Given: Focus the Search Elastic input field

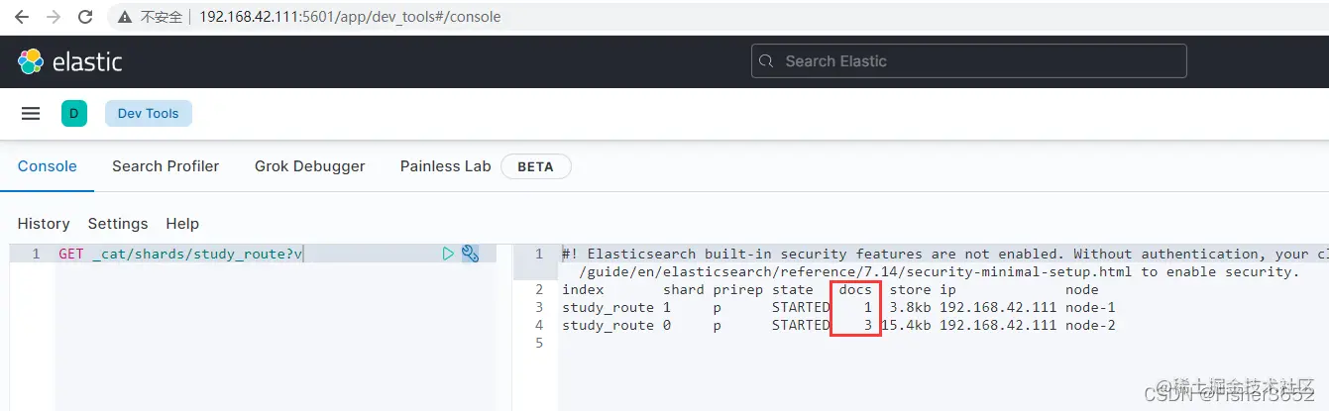Looking at the screenshot, I should pyautogui.click(x=976, y=61).
